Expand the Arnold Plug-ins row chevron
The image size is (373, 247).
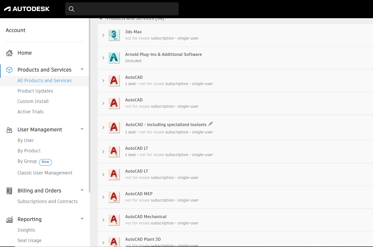103,58
